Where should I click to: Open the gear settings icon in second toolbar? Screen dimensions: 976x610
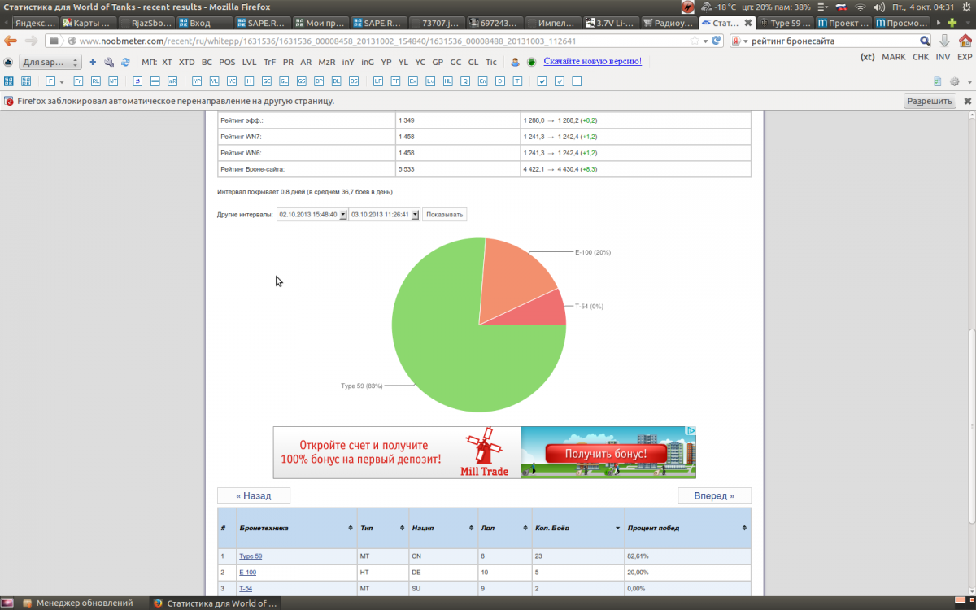point(955,81)
